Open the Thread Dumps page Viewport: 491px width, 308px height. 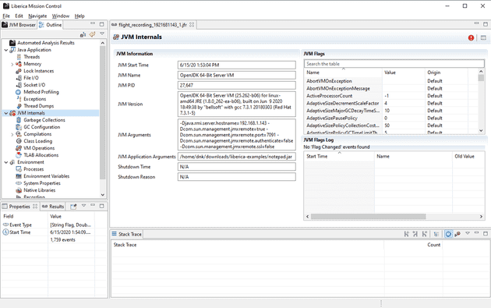[x=38, y=106]
